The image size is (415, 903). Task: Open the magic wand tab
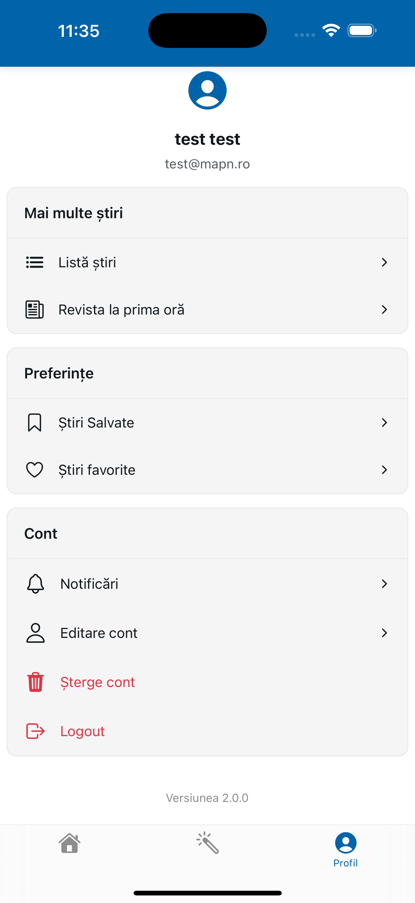point(207,843)
